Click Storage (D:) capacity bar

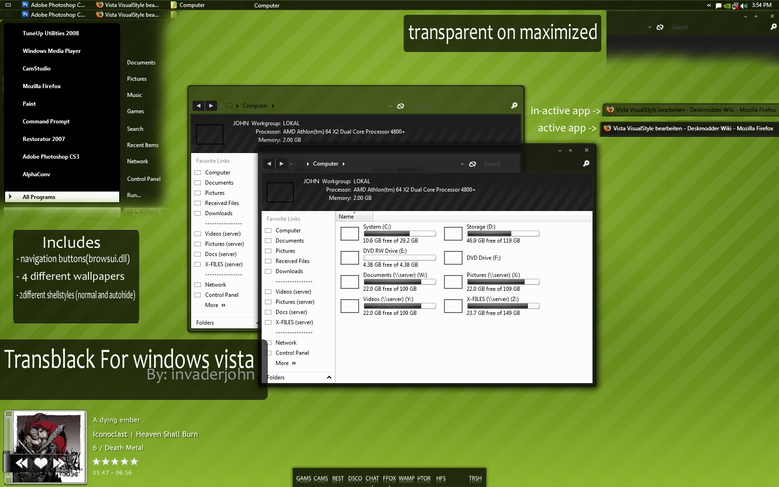tap(503, 234)
